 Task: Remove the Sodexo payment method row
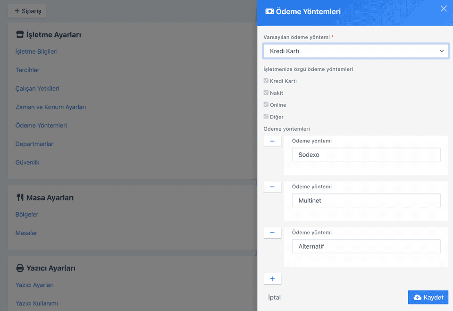[x=272, y=141]
